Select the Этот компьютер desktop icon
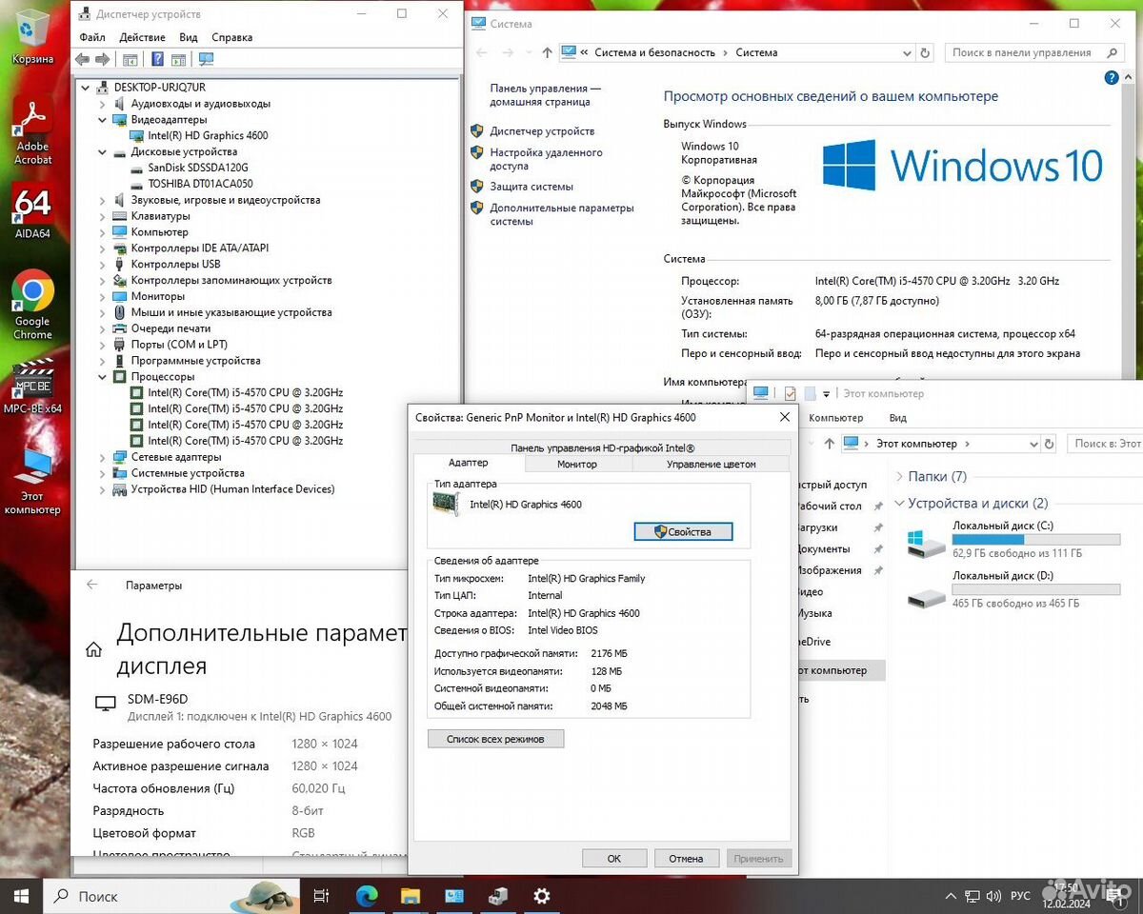This screenshot has width=1143, height=914. click(32, 481)
